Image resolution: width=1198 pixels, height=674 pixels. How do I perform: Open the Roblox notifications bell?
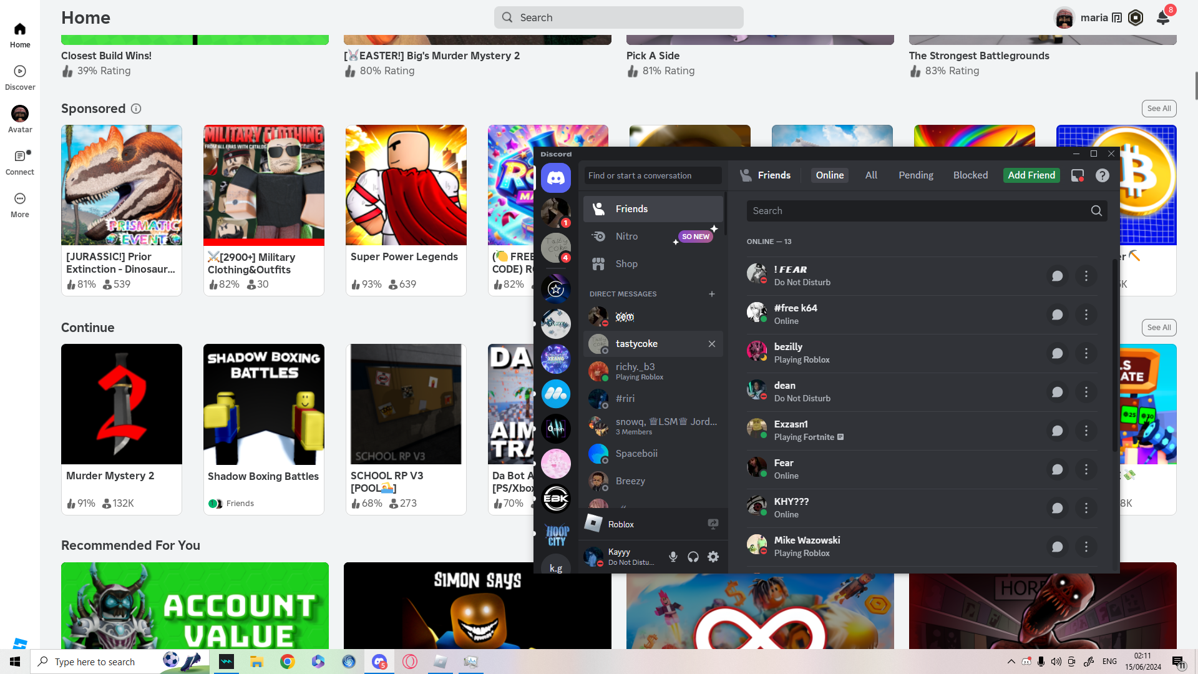point(1163,17)
